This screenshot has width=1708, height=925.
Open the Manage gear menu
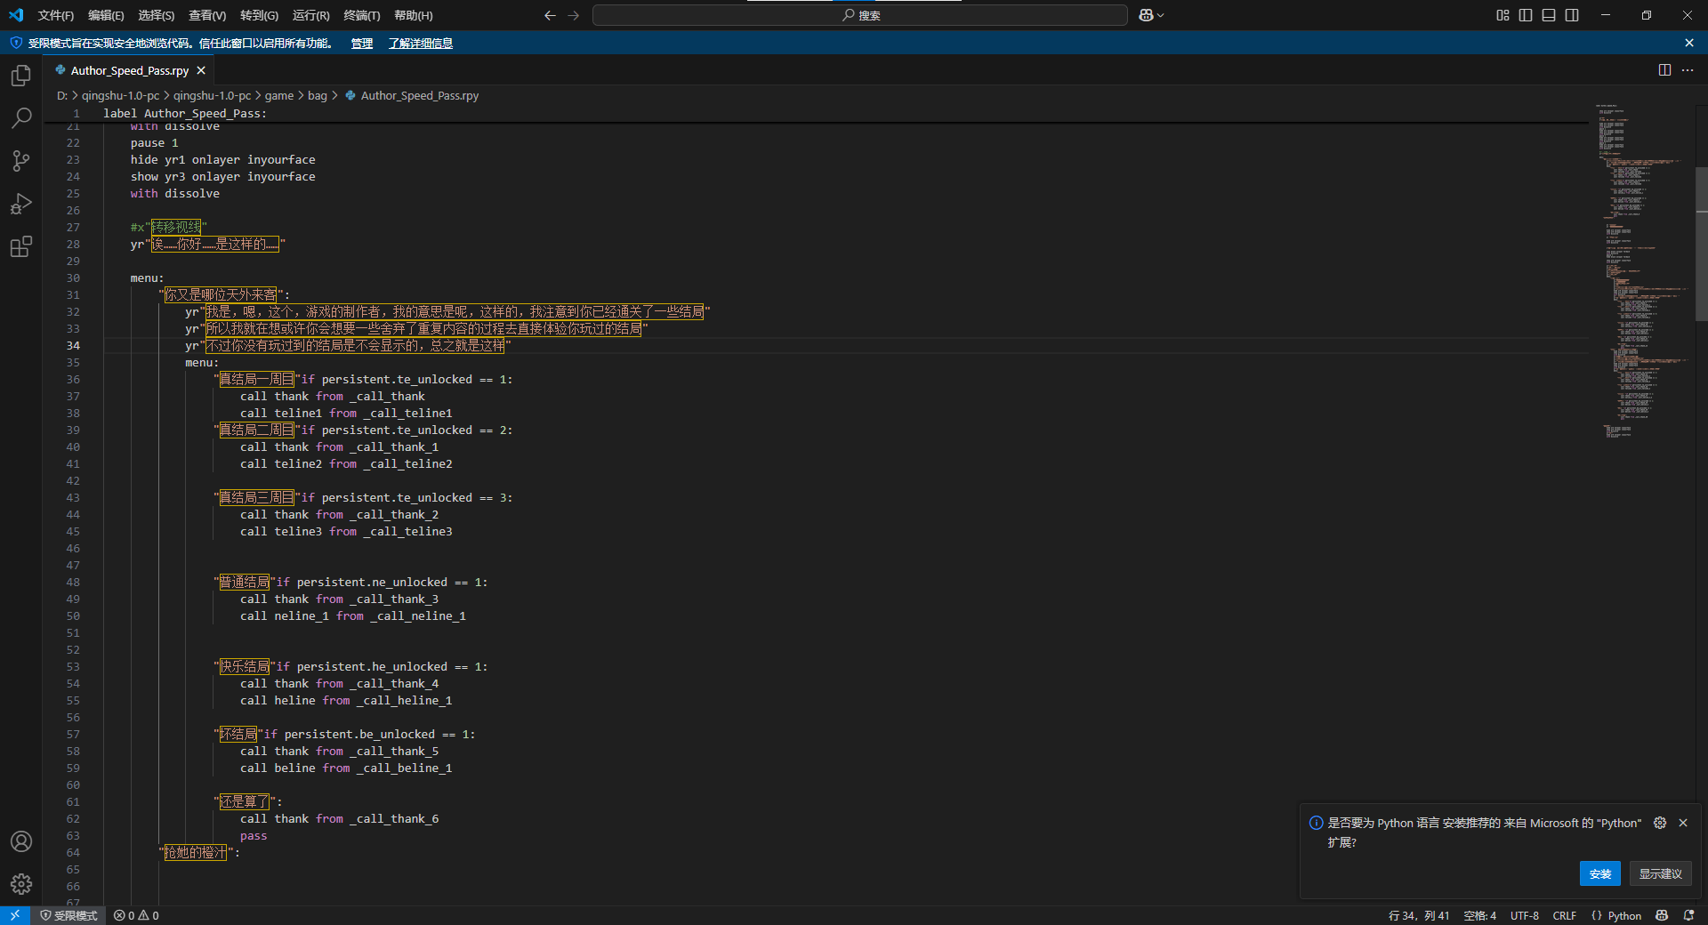tap(21, 884)
